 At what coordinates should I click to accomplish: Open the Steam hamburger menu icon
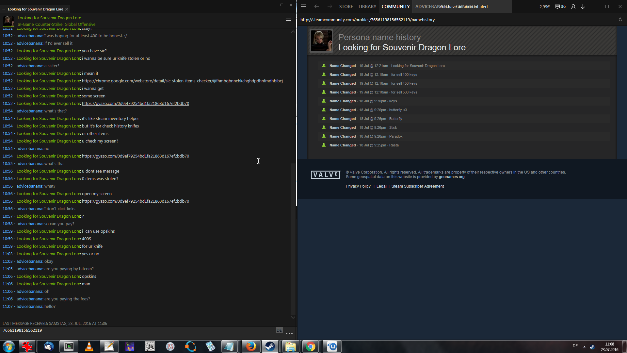[304, 7]
